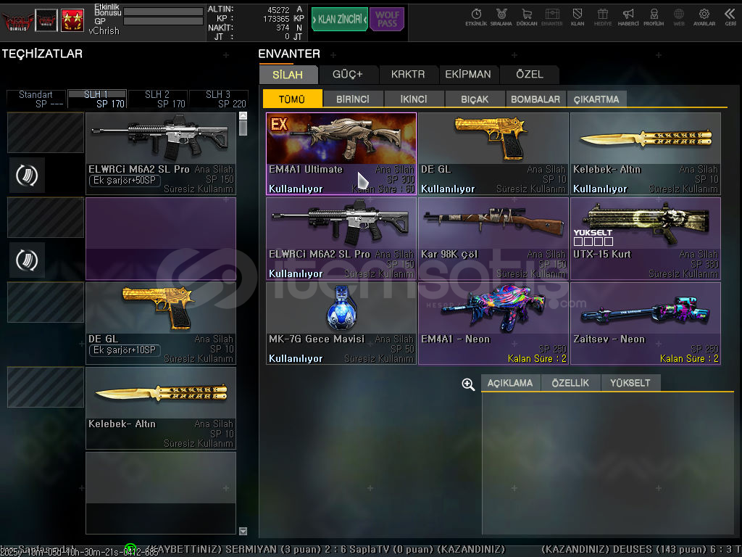
Task: Switch to the ÖZEL inventory tab
Action: 530,75
